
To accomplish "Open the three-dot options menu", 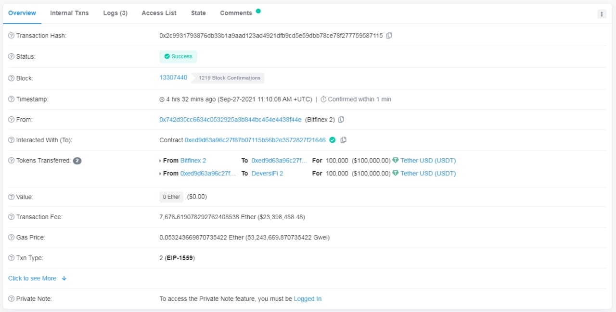I will 602,14.
